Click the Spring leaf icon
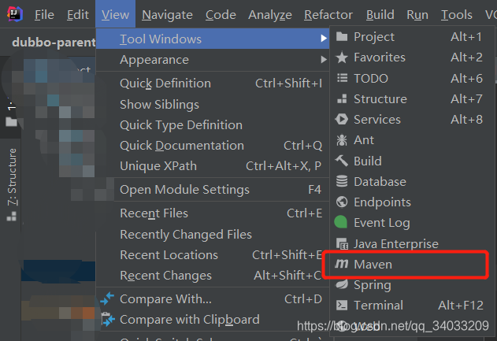The width and height of the screenshot is (497, 341). tap(342, 284)
